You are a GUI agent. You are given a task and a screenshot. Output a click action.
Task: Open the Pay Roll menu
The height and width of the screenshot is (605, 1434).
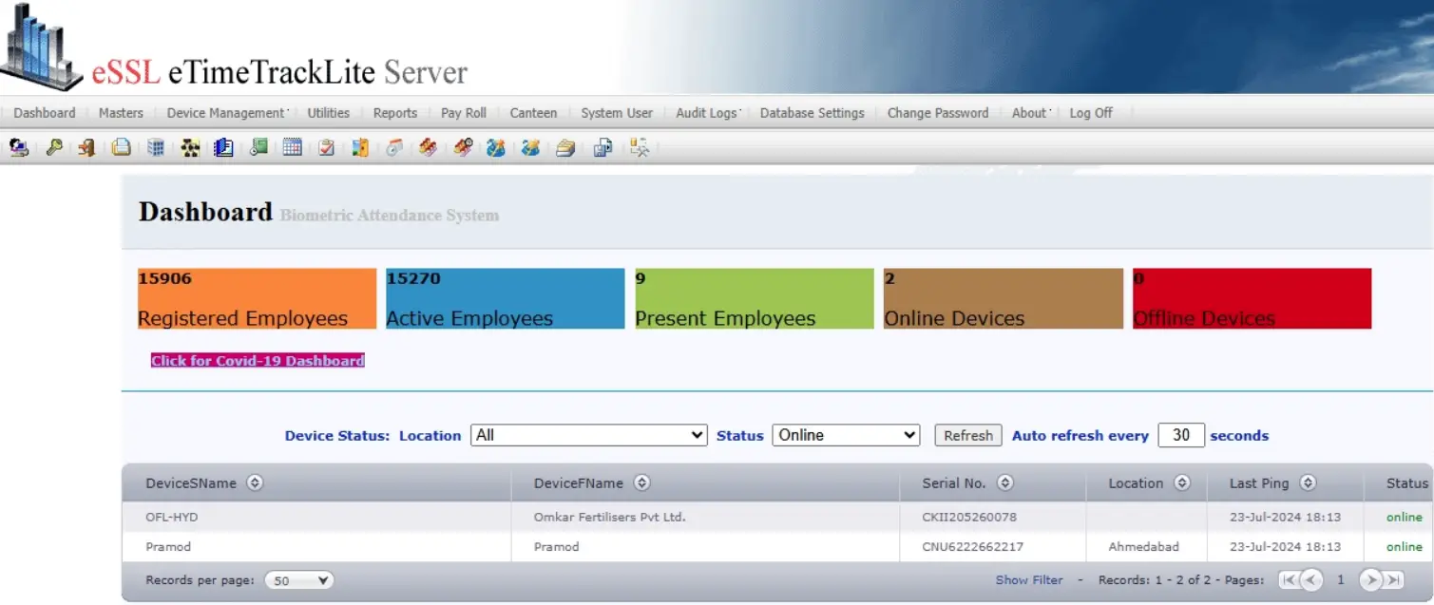click(x=464, y=112)
